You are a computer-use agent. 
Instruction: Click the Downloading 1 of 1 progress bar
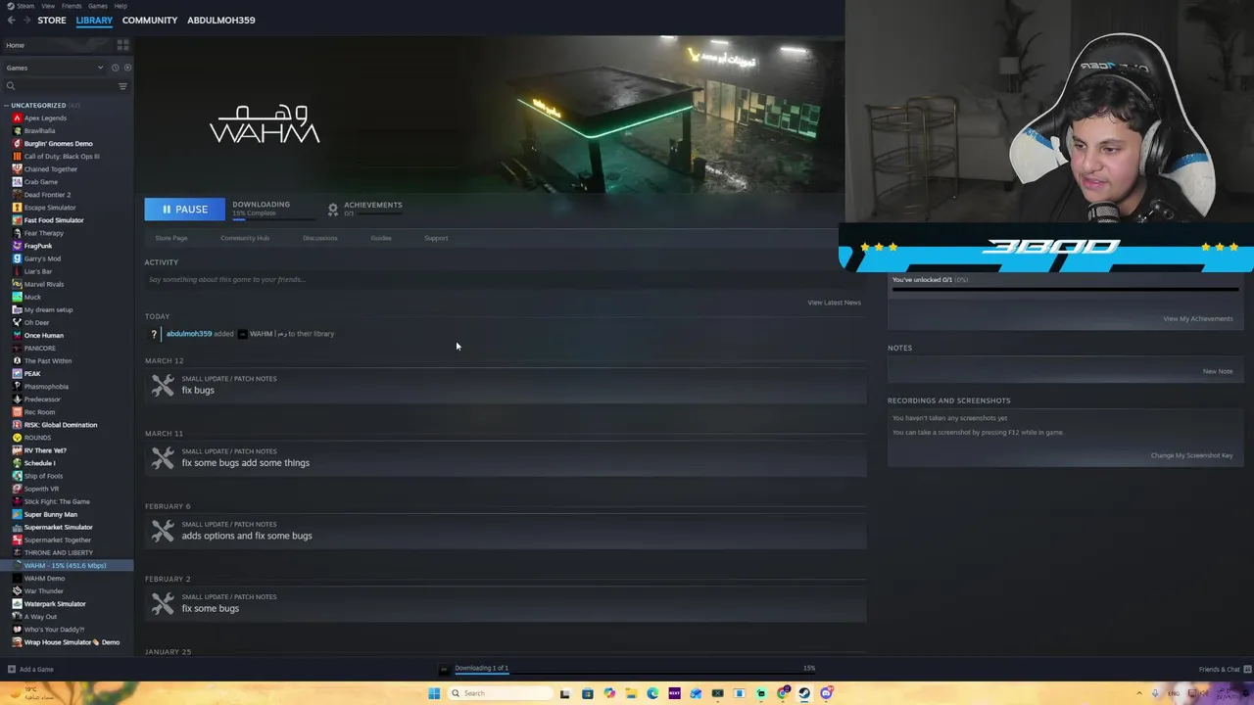click(x=637, y=673)
